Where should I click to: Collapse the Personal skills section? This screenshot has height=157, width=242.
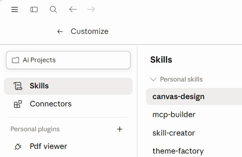[153, 79]
